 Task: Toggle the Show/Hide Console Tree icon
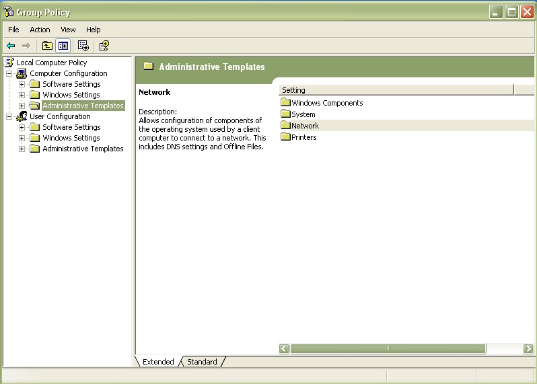63,46
